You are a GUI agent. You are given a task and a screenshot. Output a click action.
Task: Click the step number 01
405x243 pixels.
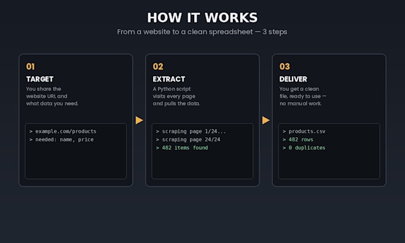click(30, 67)
